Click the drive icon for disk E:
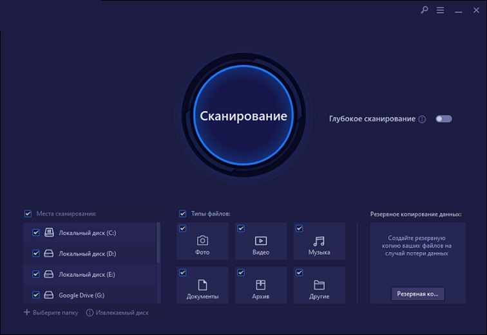 click(49, 274)
